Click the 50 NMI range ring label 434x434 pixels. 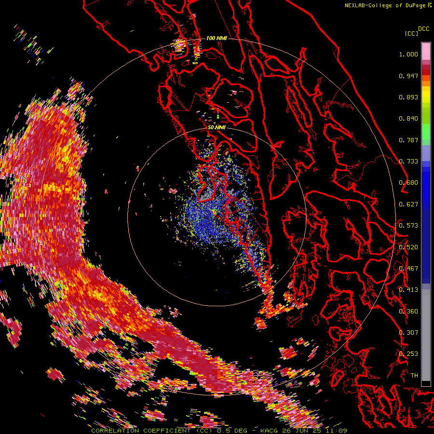(x=217, y=128)
